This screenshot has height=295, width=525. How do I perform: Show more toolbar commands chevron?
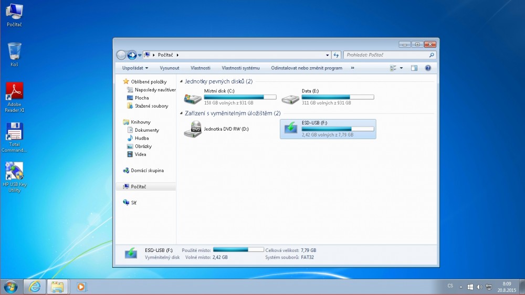352,68
